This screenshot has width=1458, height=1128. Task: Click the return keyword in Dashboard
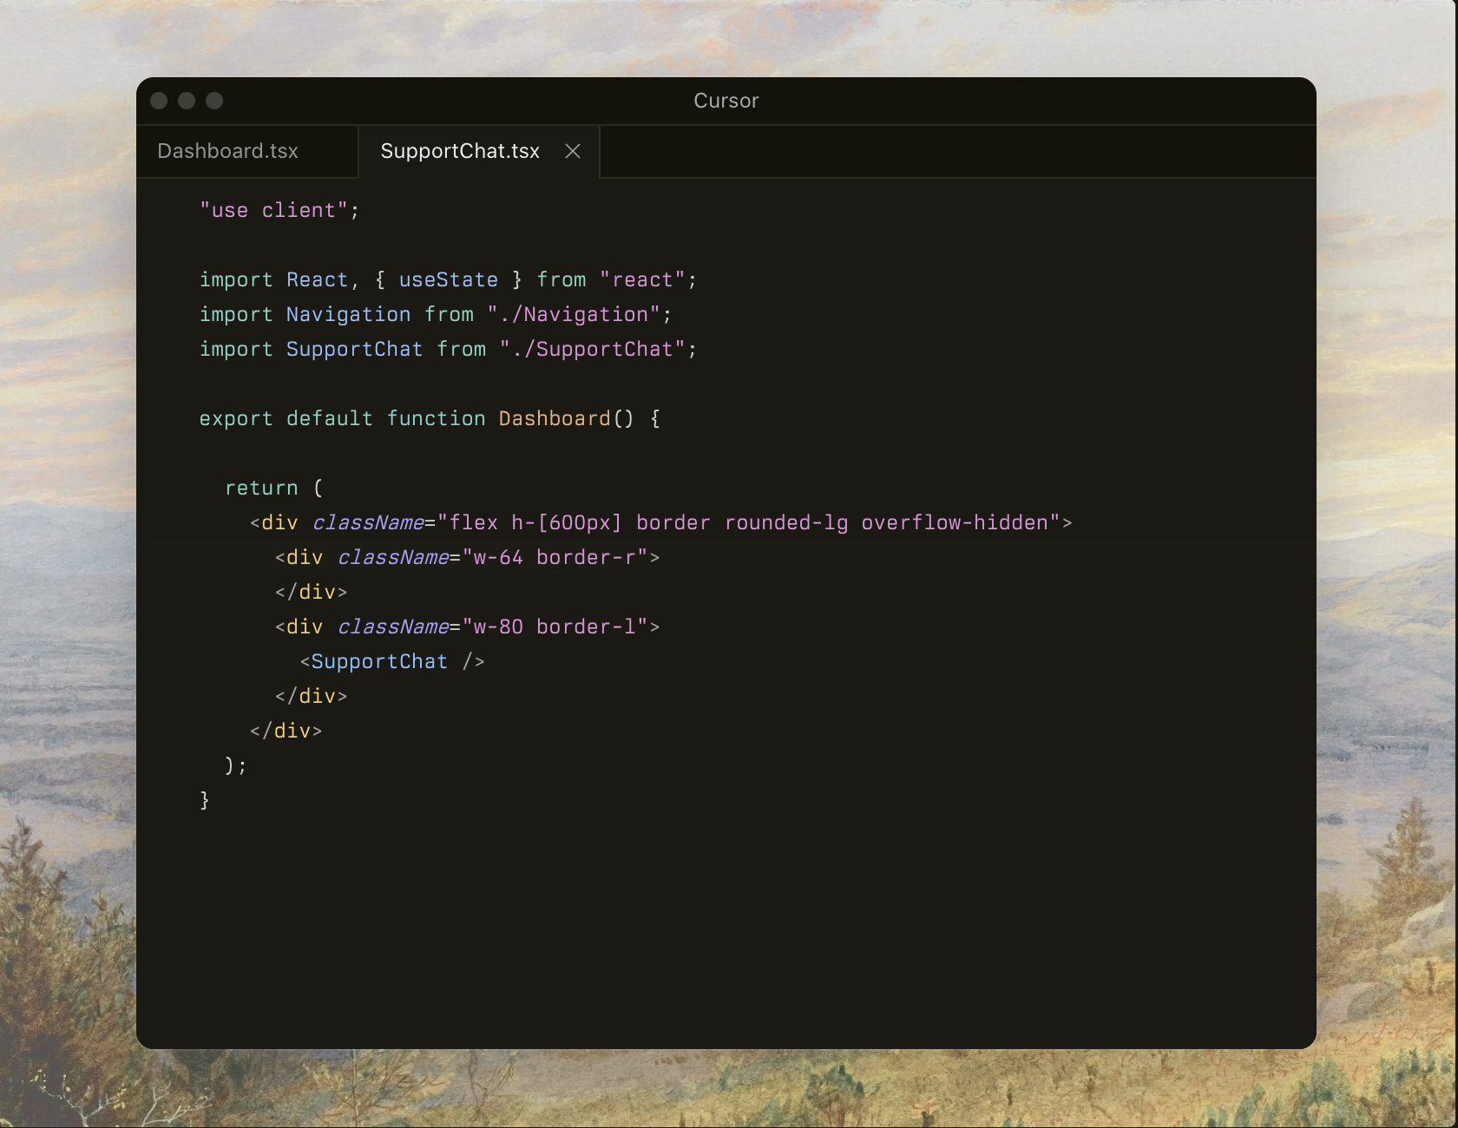[261, 488]
